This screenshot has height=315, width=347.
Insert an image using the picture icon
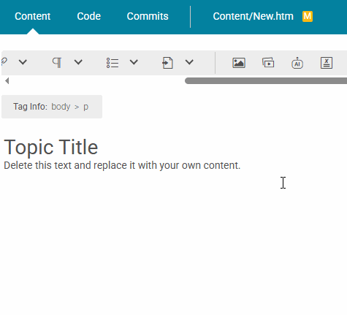click(x=239, y=63)
